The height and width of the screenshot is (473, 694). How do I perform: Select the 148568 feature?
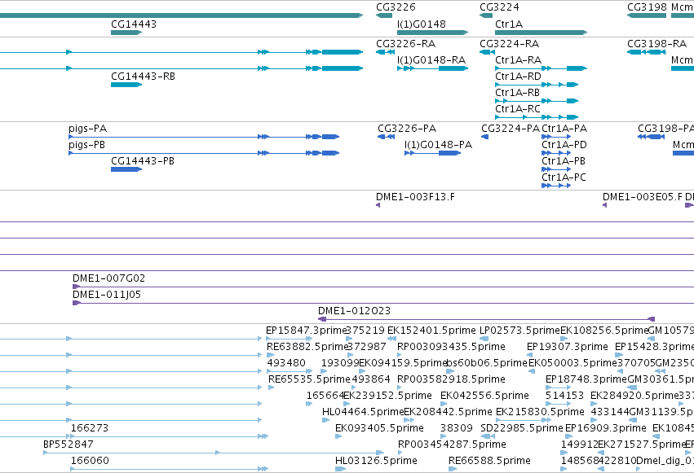(564, 469)
